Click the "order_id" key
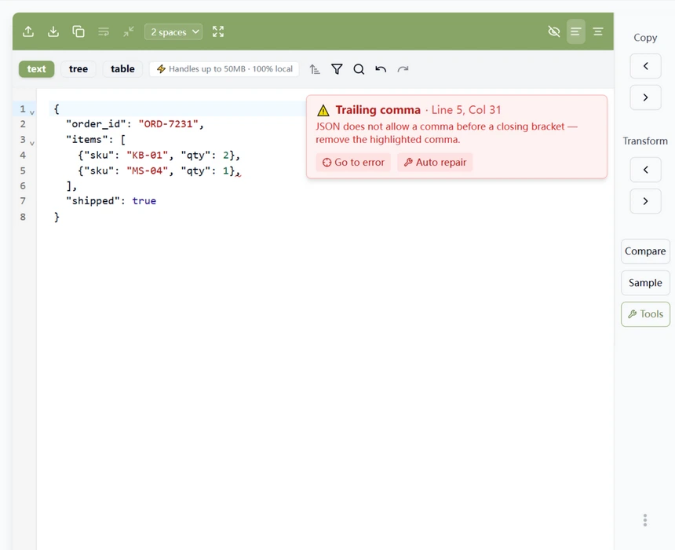 pyautogui.click(x=96, y=124)
